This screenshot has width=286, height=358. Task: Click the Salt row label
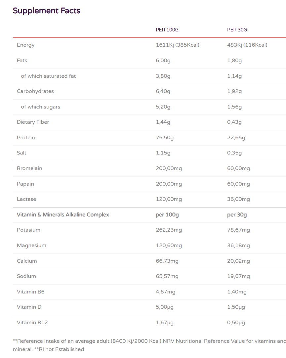point(22,153)
